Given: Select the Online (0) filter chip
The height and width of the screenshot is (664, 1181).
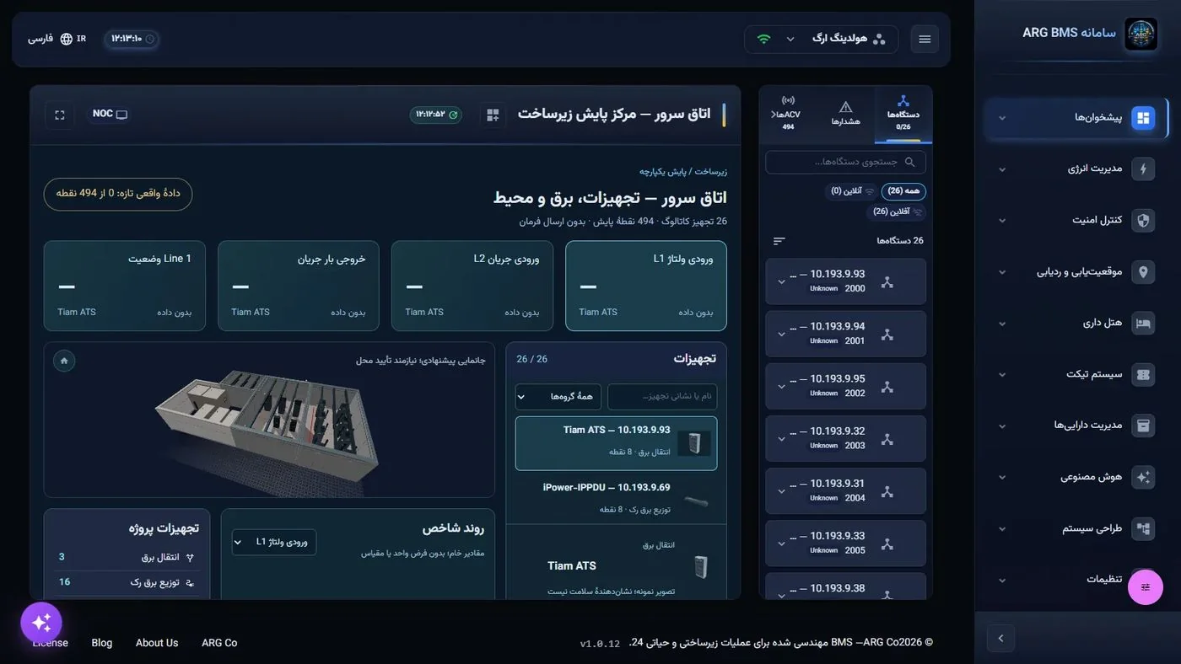Looking at the screenshot, I should click(850, 191).
